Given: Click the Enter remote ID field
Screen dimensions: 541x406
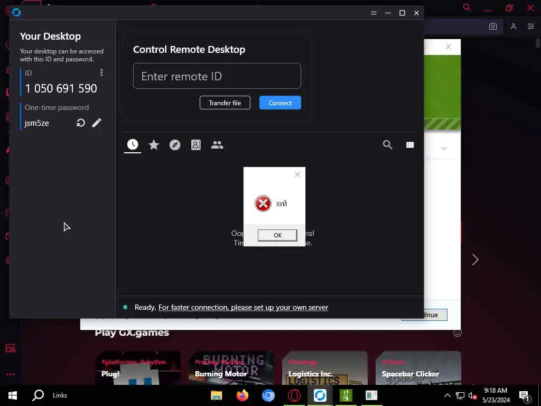Looking at the screenshot, I should pos(217,76).
